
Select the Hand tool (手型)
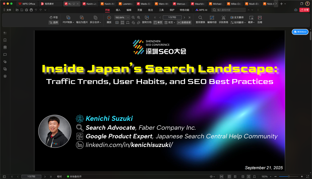point(54,18)
